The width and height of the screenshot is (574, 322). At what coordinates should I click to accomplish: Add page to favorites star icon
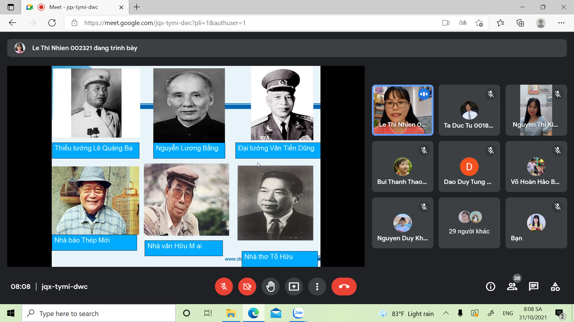tap(479, 23)
